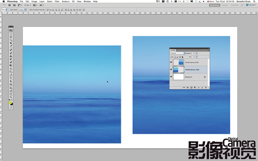
Task: Hide the selected Marloes_0399 layer eye icon
Action: click(171, 69)
